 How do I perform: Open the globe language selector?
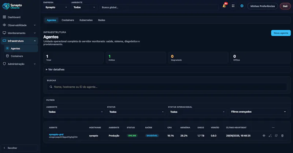click(242, 6)
